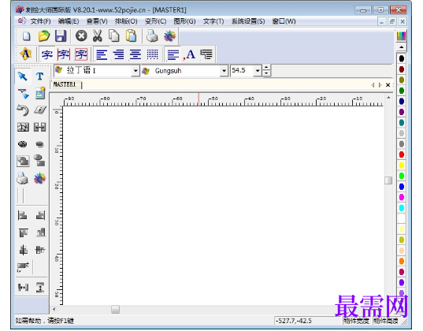Create a new blank document

pyautogui.click(x=27, y=36)
